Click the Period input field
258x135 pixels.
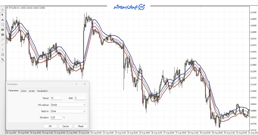tap(56, 98)
